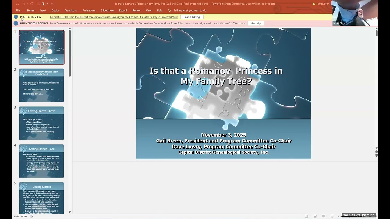
Task: Select slide 1 title thumbnail
Action: pyautogui.click(x=41, y=47)
